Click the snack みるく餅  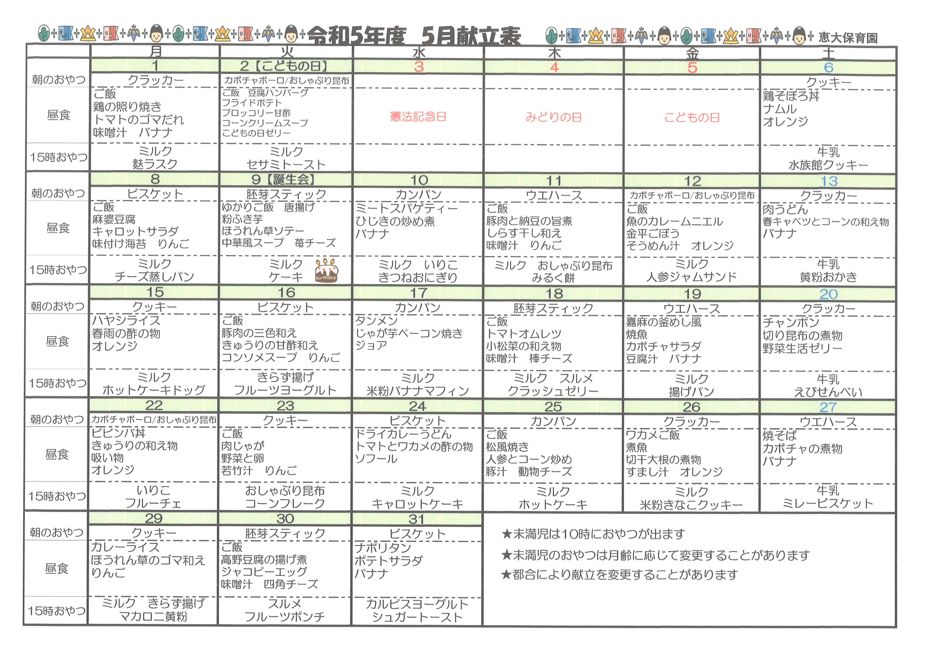pyautogui.click(x=553, y=278)
